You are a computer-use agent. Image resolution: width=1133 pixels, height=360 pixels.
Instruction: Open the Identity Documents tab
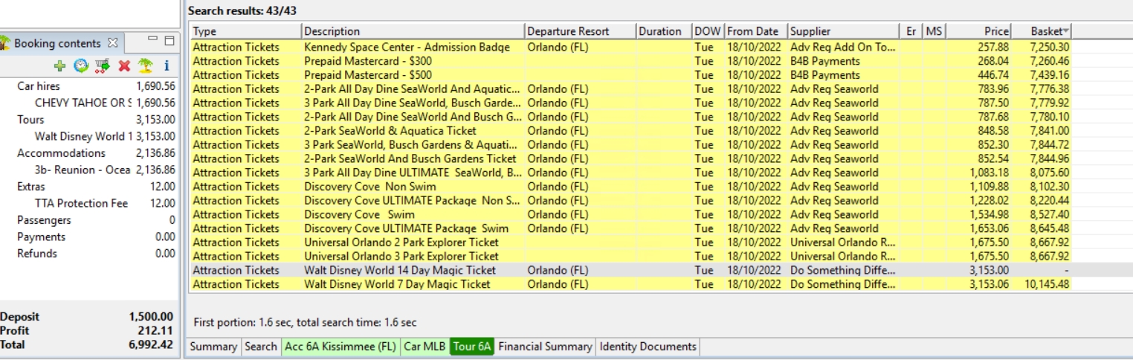[648, 347]
